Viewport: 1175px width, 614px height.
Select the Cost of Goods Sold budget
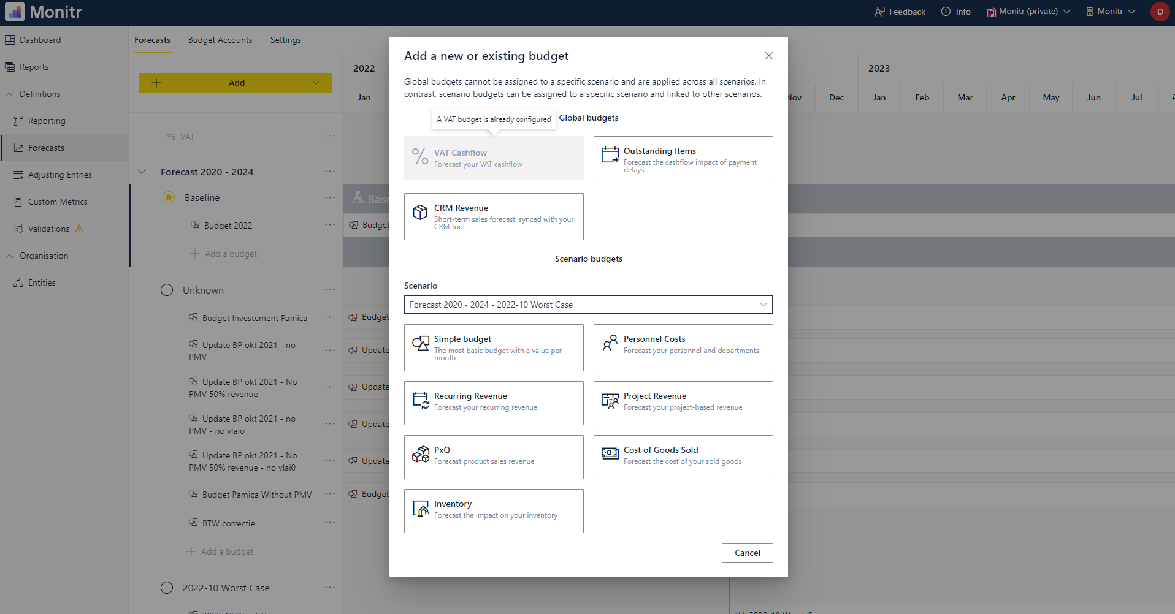coord(683,457)
